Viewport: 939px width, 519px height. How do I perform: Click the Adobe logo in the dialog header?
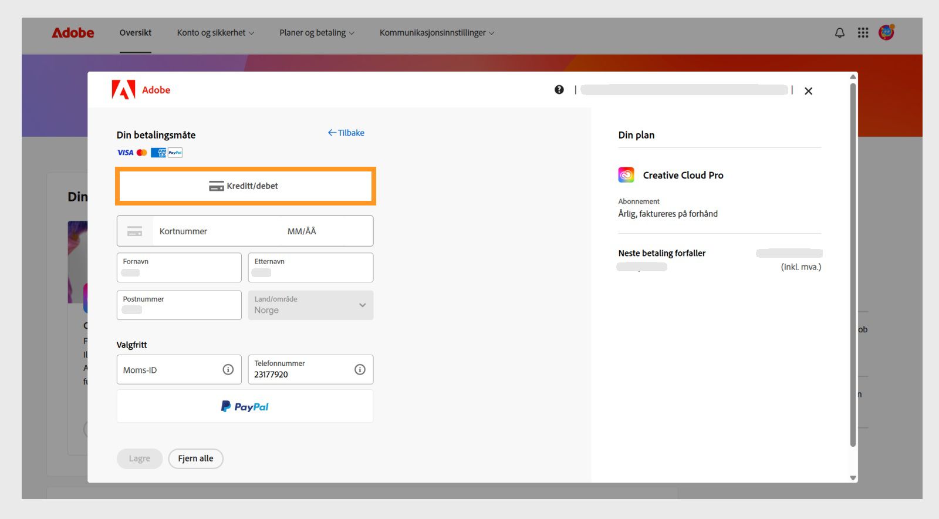[x=141, y=90]
